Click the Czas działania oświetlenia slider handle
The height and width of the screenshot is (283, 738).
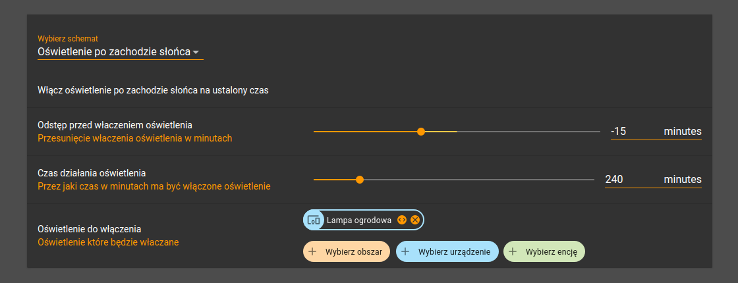pos(360,180)
